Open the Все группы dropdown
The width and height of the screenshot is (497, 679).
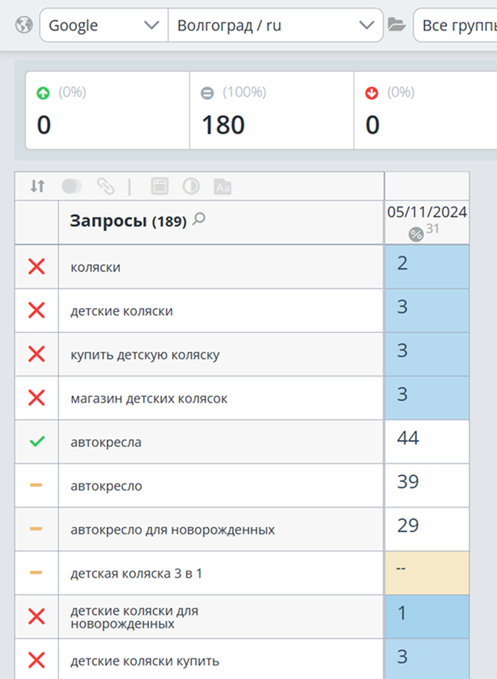point(455,25)
